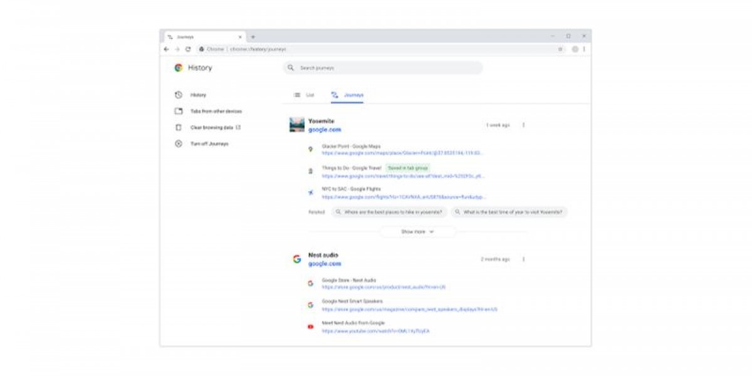Open the Nest audio journey three-dot menu
This screenshot has width=752, height=376.
(524, 259)
